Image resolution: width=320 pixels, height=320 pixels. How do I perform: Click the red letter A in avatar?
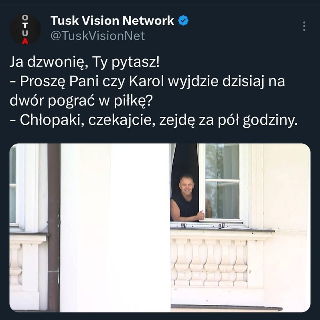(x=25, y=42)
